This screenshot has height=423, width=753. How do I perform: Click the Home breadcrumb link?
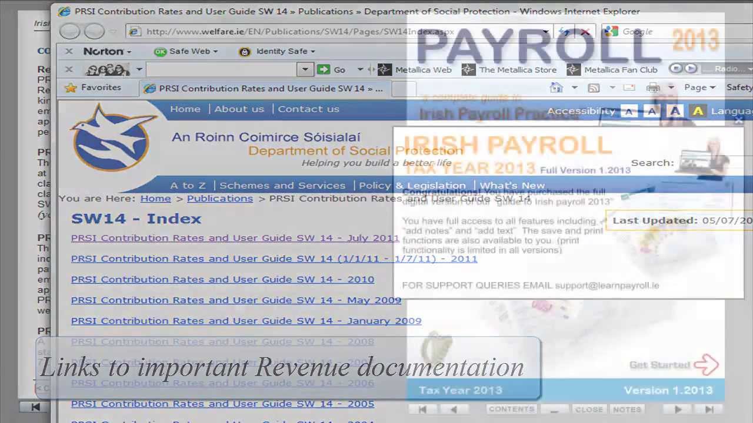point(155,199)
